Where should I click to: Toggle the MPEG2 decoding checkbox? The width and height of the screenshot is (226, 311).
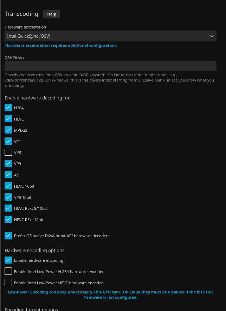tap(8, 130)
